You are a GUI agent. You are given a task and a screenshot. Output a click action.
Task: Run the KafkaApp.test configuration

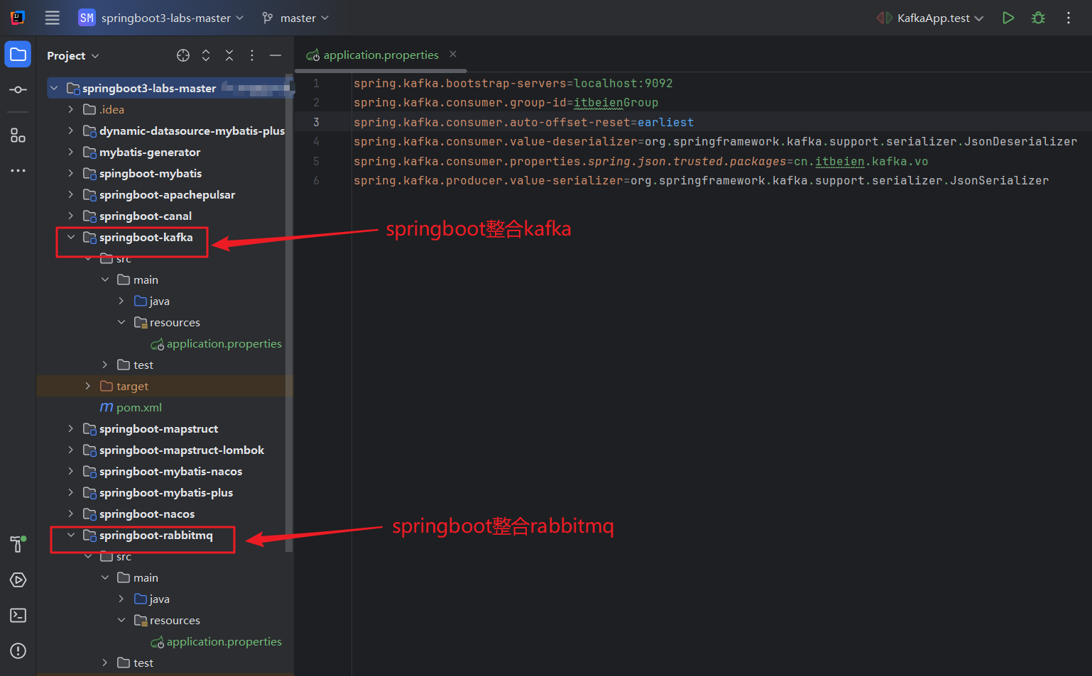click(x=1008, y=18)
